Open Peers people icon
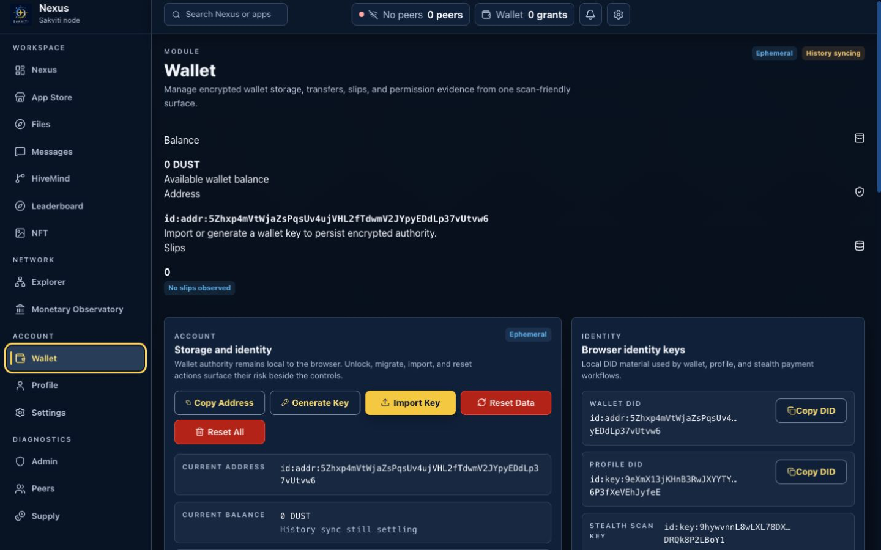881x550 pixels. (x=20, y=488)
